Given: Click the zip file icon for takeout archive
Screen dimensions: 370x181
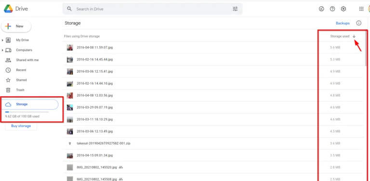Looking at the screenshot, I should [x=69, y=143].
